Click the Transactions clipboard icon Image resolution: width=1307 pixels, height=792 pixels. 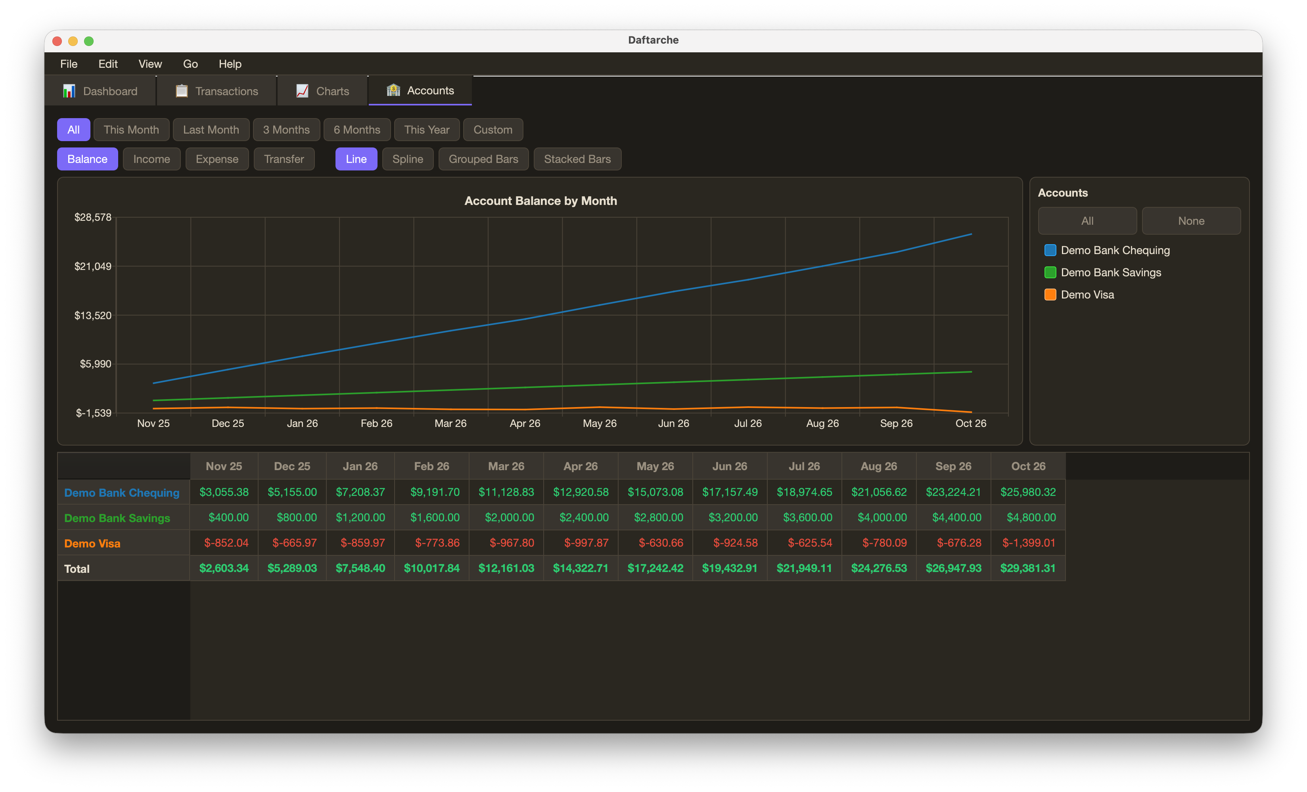coord(181,91)
